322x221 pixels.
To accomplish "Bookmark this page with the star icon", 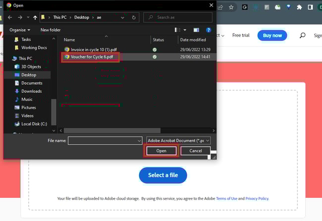I will (231, 7).
